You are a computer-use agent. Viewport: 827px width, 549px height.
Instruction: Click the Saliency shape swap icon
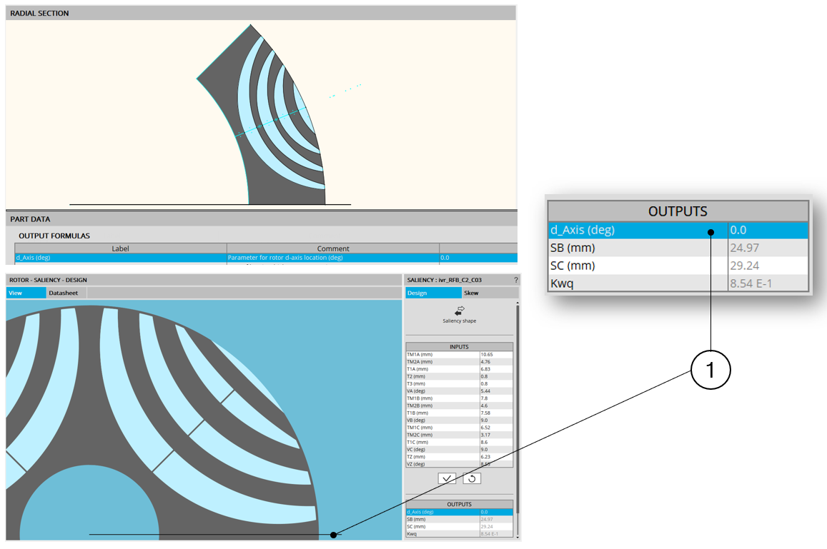[459, 311]
